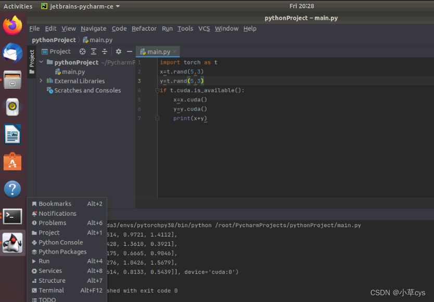Open Project panel options via gear icon

pos(118,51)
